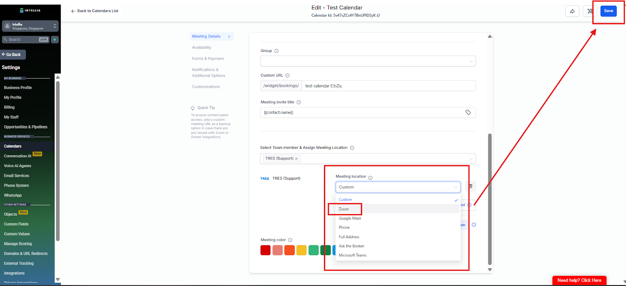This screenshot has width=626, height=286.
Task: Go back to Calendars List
Action: (95, 11)
